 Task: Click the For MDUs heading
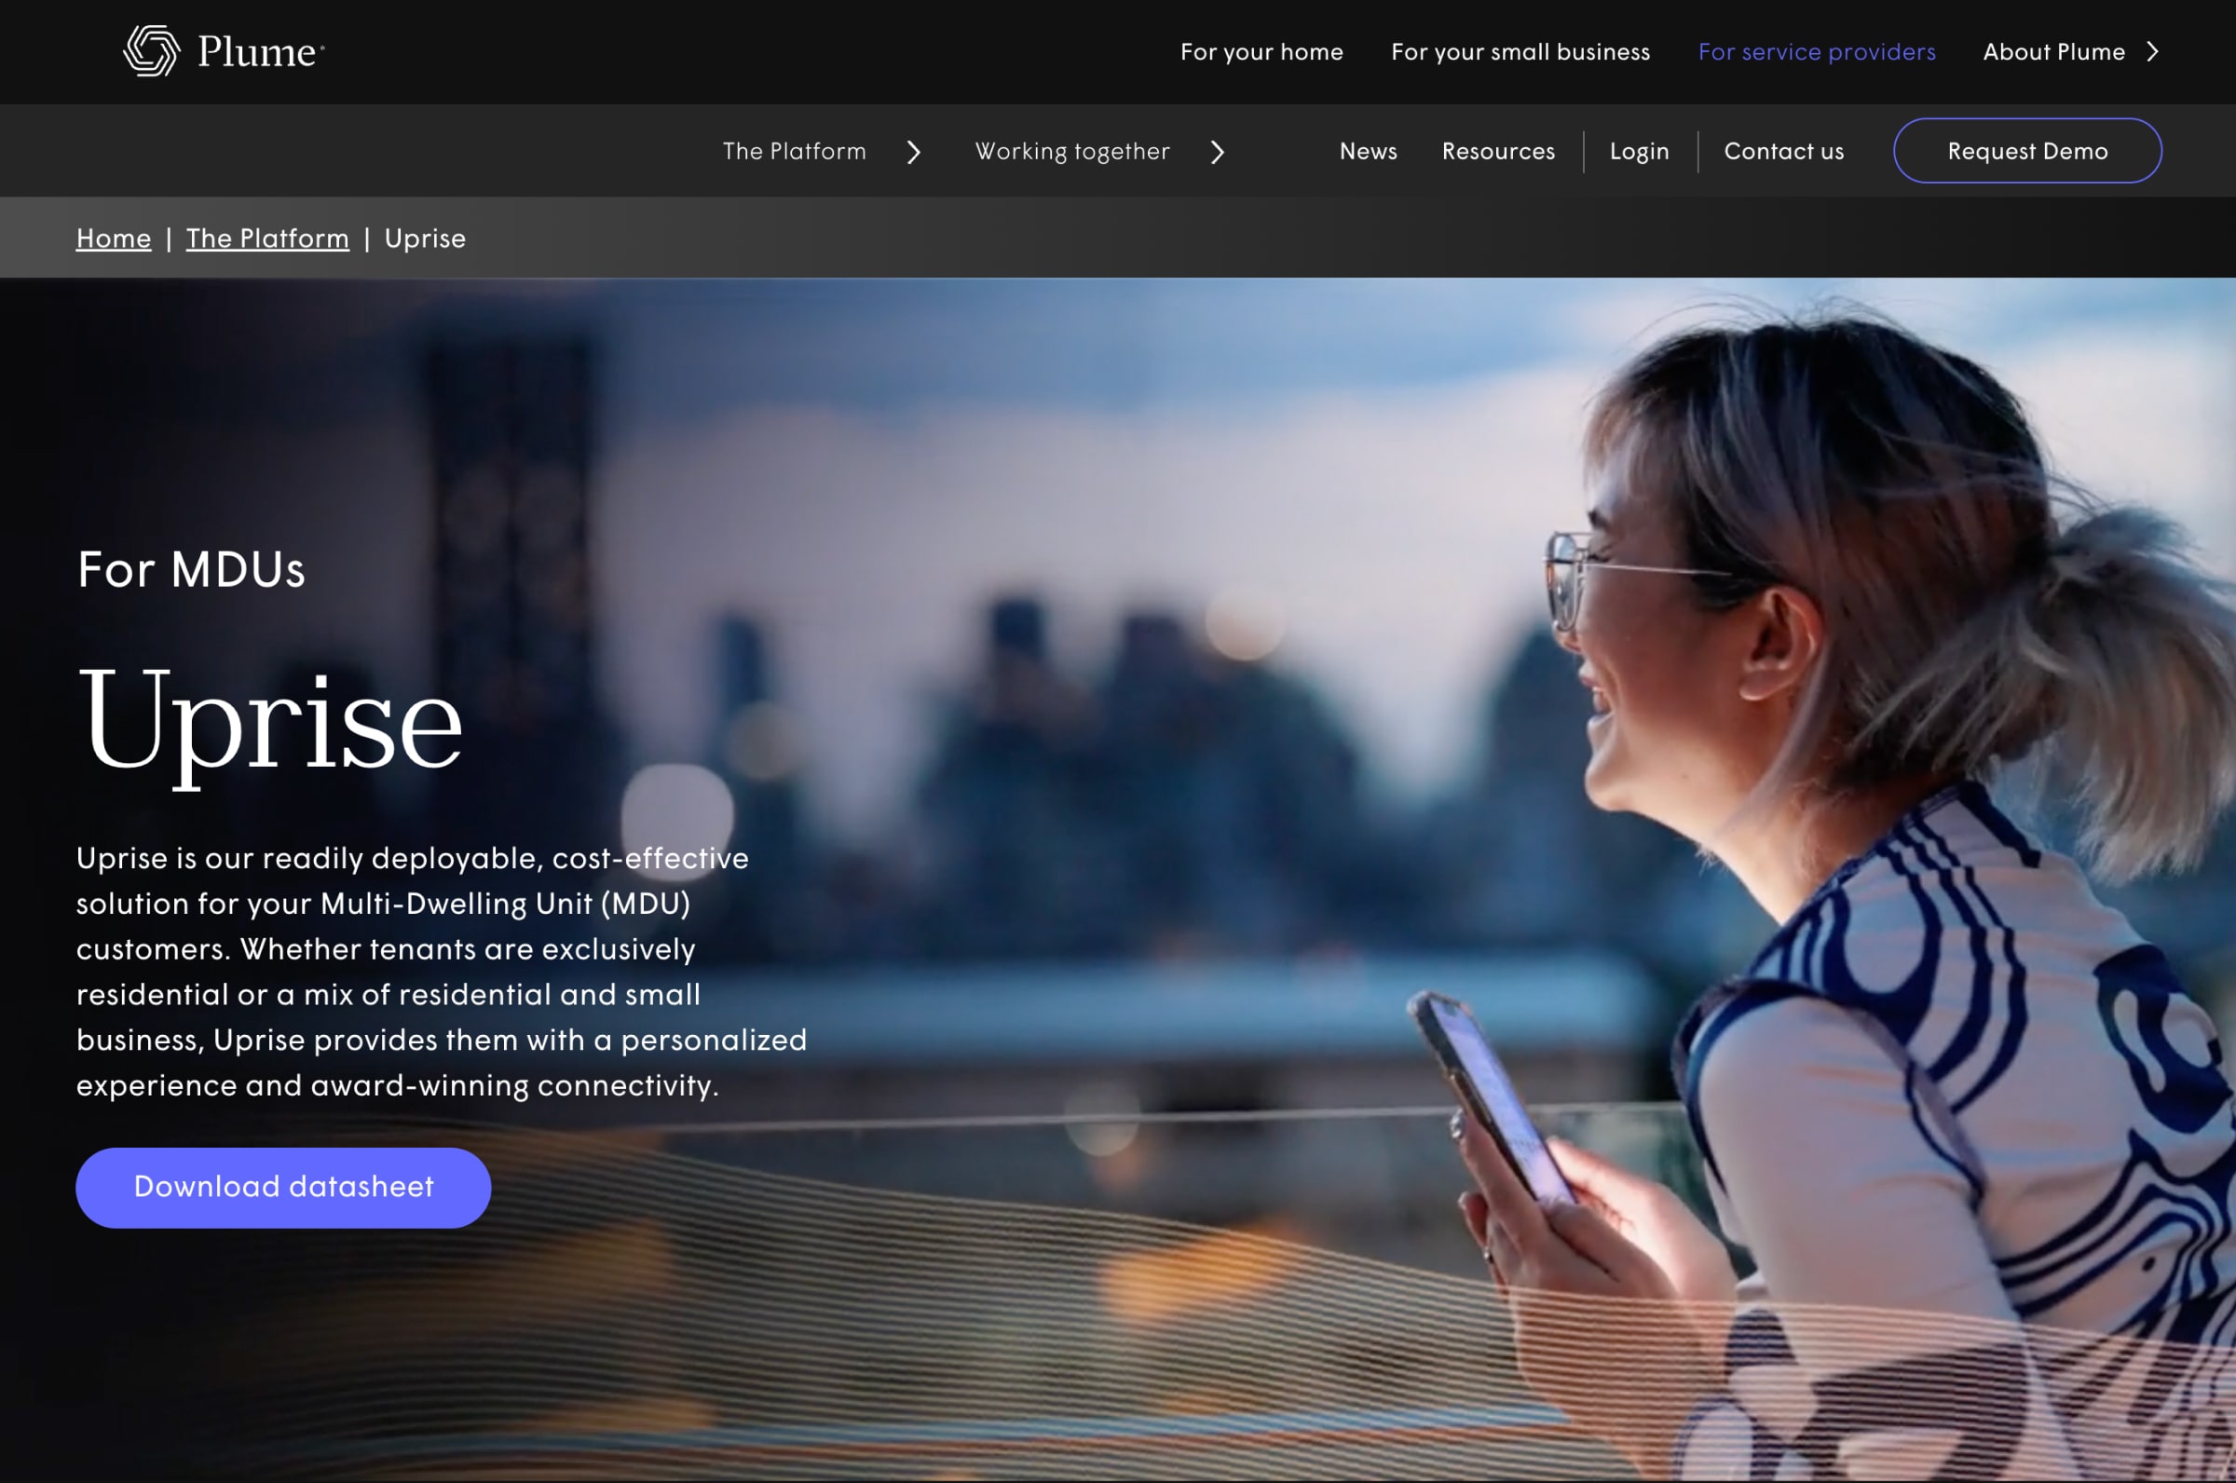191,569
